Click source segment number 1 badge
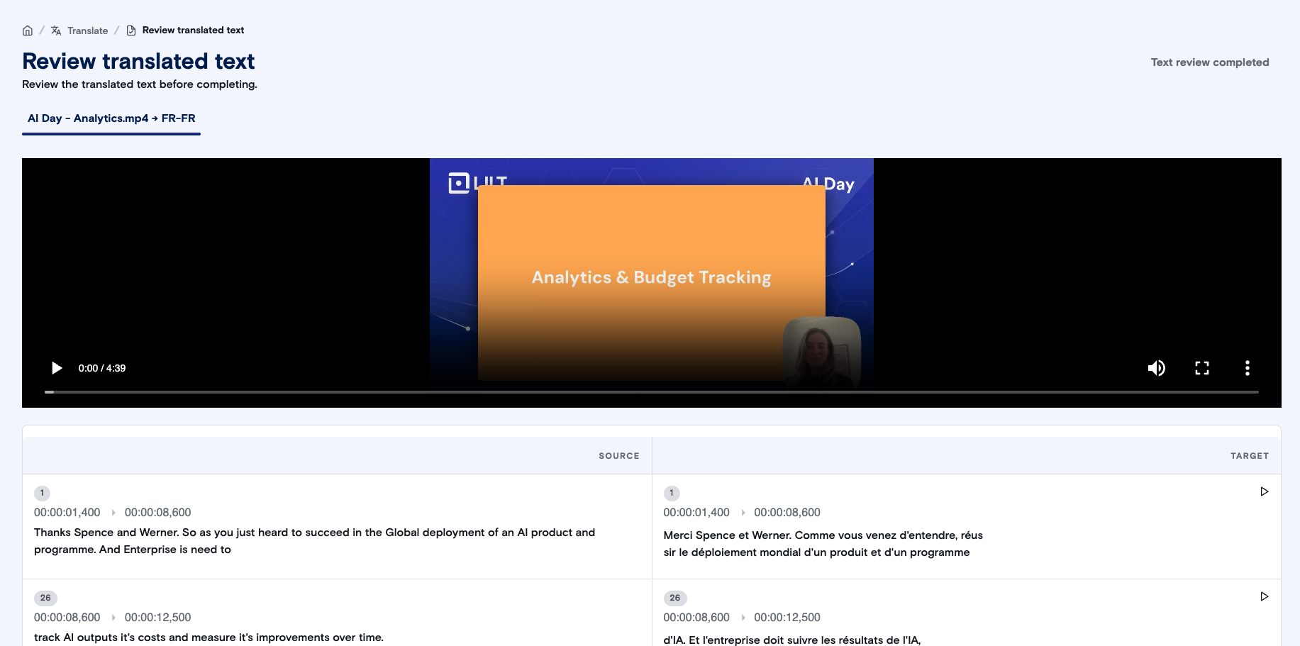The image size is (1300, 646). 42,493
